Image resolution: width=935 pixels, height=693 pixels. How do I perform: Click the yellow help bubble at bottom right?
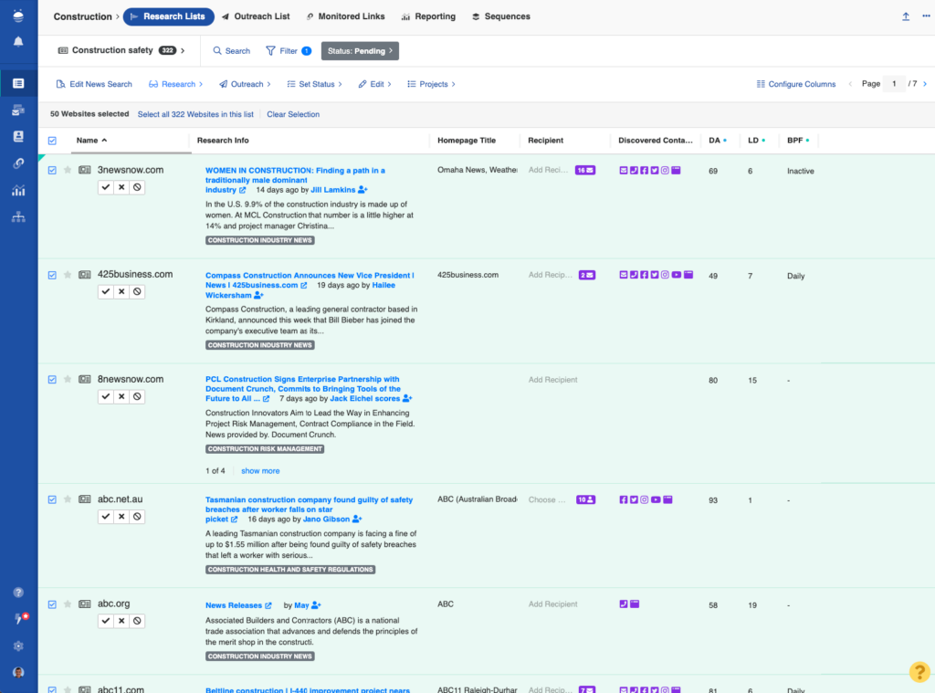pos(919,672)
